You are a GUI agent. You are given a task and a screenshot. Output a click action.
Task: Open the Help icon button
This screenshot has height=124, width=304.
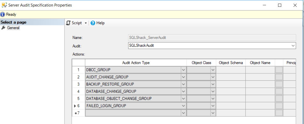(93, 23)
